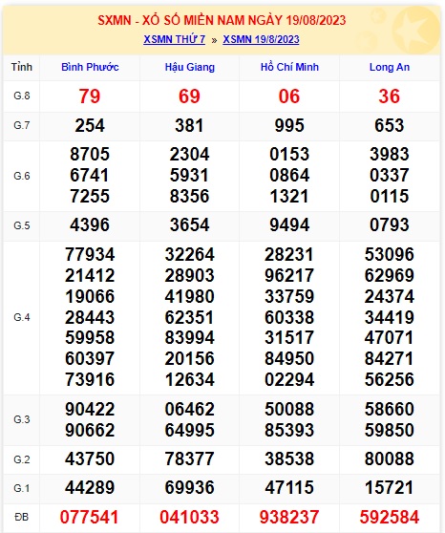Click the number 0337
The image size is (445, 533).
[x=390, y=176]
